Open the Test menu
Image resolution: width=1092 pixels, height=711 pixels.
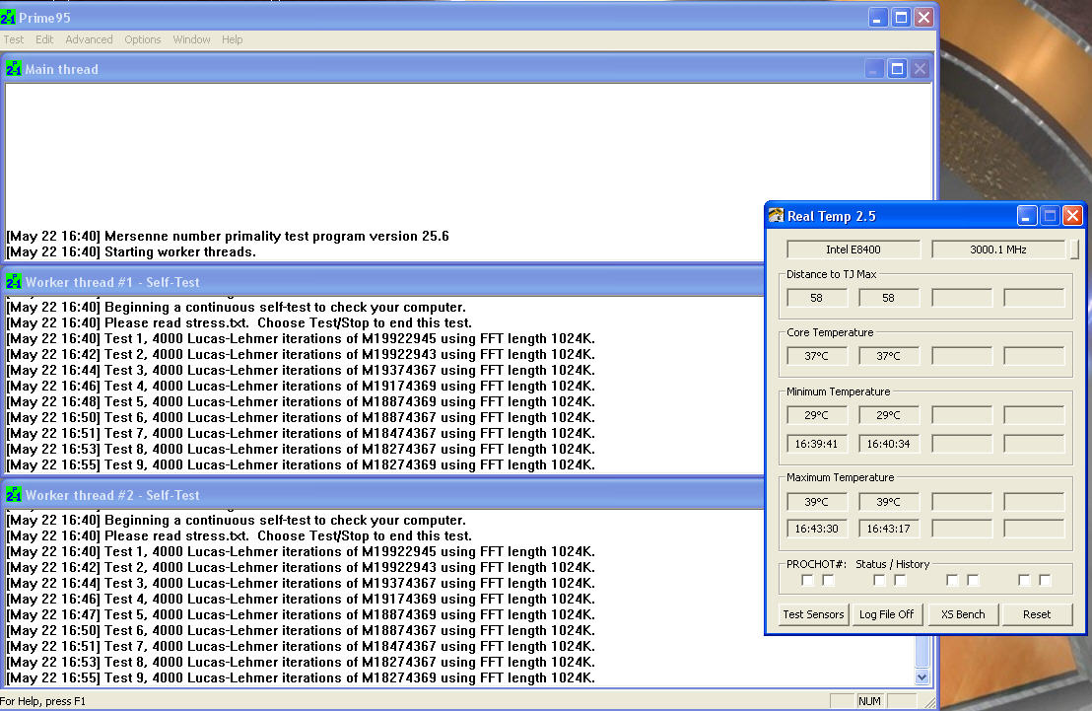point(13,39)
